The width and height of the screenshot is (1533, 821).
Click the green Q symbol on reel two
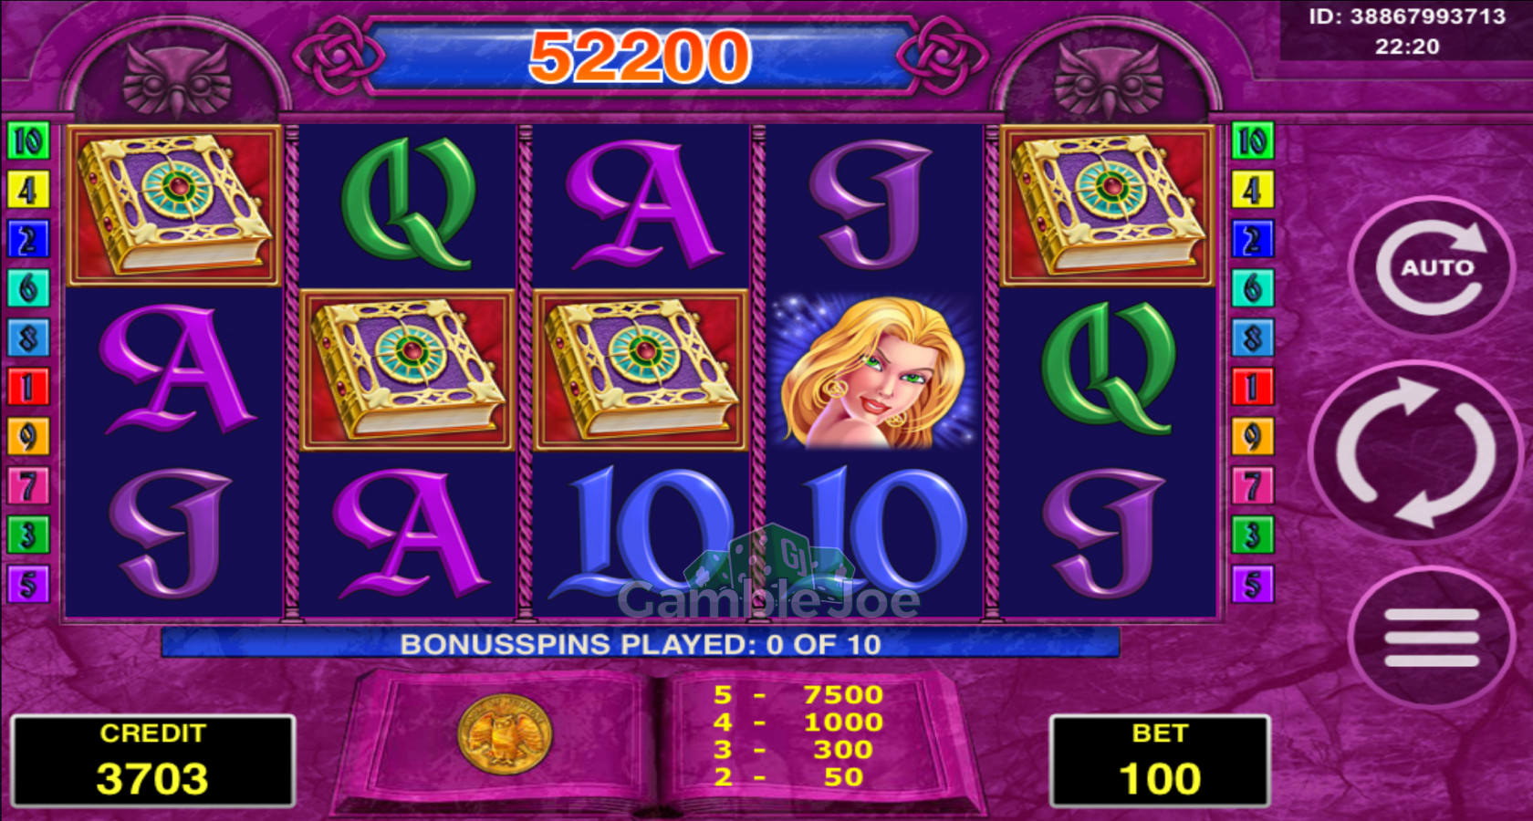click(x=408, y=205)
